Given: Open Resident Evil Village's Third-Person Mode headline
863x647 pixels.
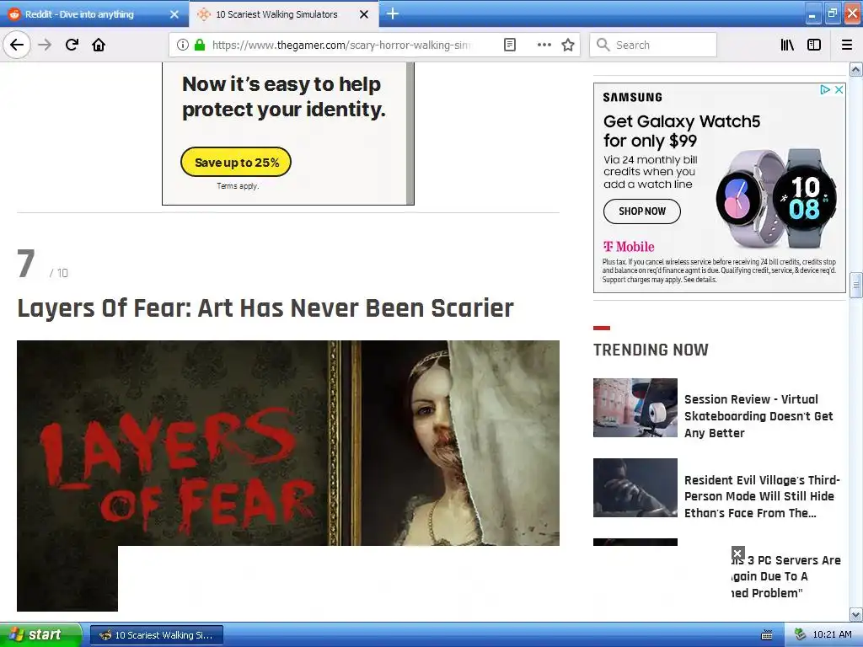Looking at the screenshot, I should (x=762, y=496).
